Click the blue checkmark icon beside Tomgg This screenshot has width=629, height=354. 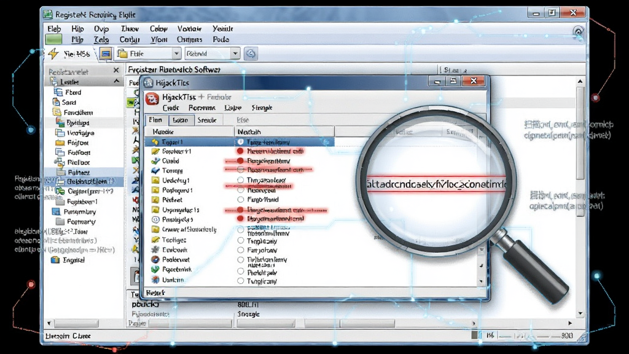coord(155,171)
